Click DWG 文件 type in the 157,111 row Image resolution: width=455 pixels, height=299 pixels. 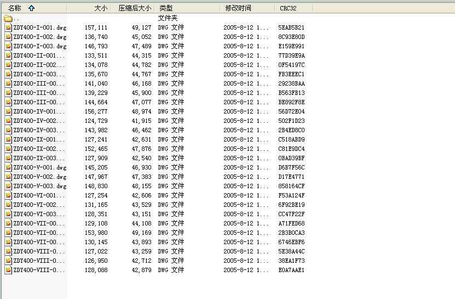click(x=171, y=27)
